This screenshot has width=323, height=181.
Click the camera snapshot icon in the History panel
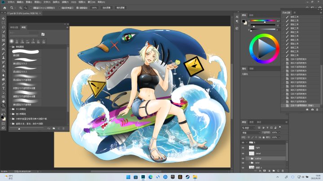[312, 109]
